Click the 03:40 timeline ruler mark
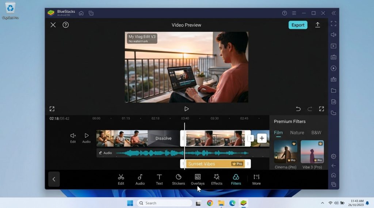Viewport: 374px width, 208px height. tap(185, 118)
